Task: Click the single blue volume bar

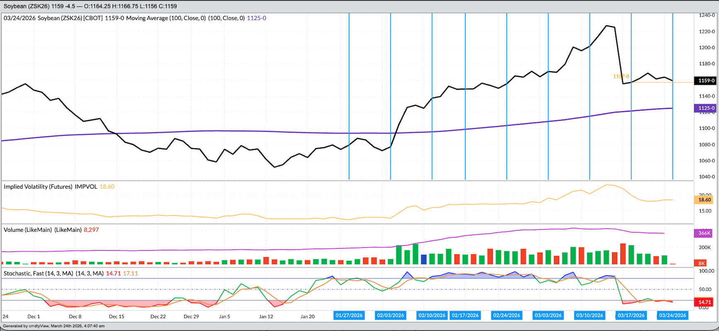Action: 424,259
